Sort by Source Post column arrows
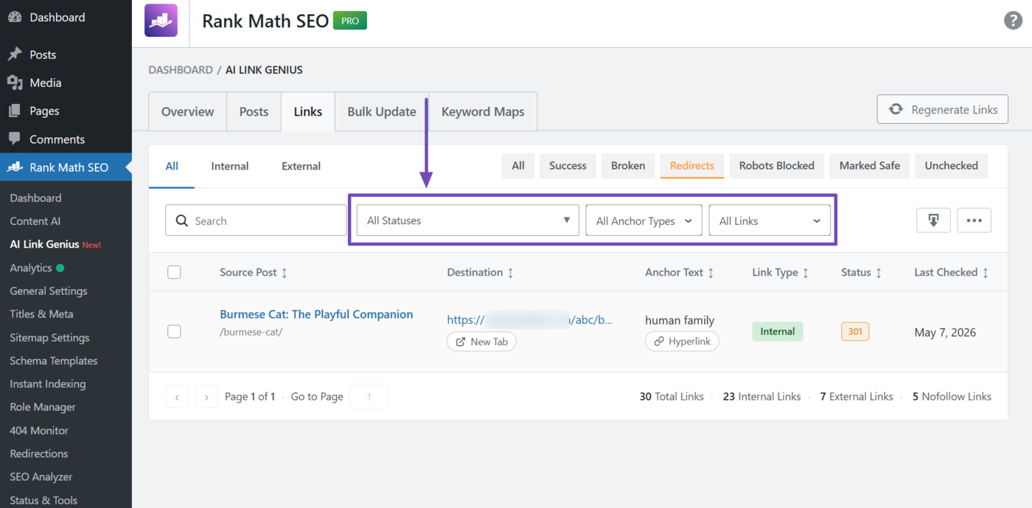 point(285,273)
